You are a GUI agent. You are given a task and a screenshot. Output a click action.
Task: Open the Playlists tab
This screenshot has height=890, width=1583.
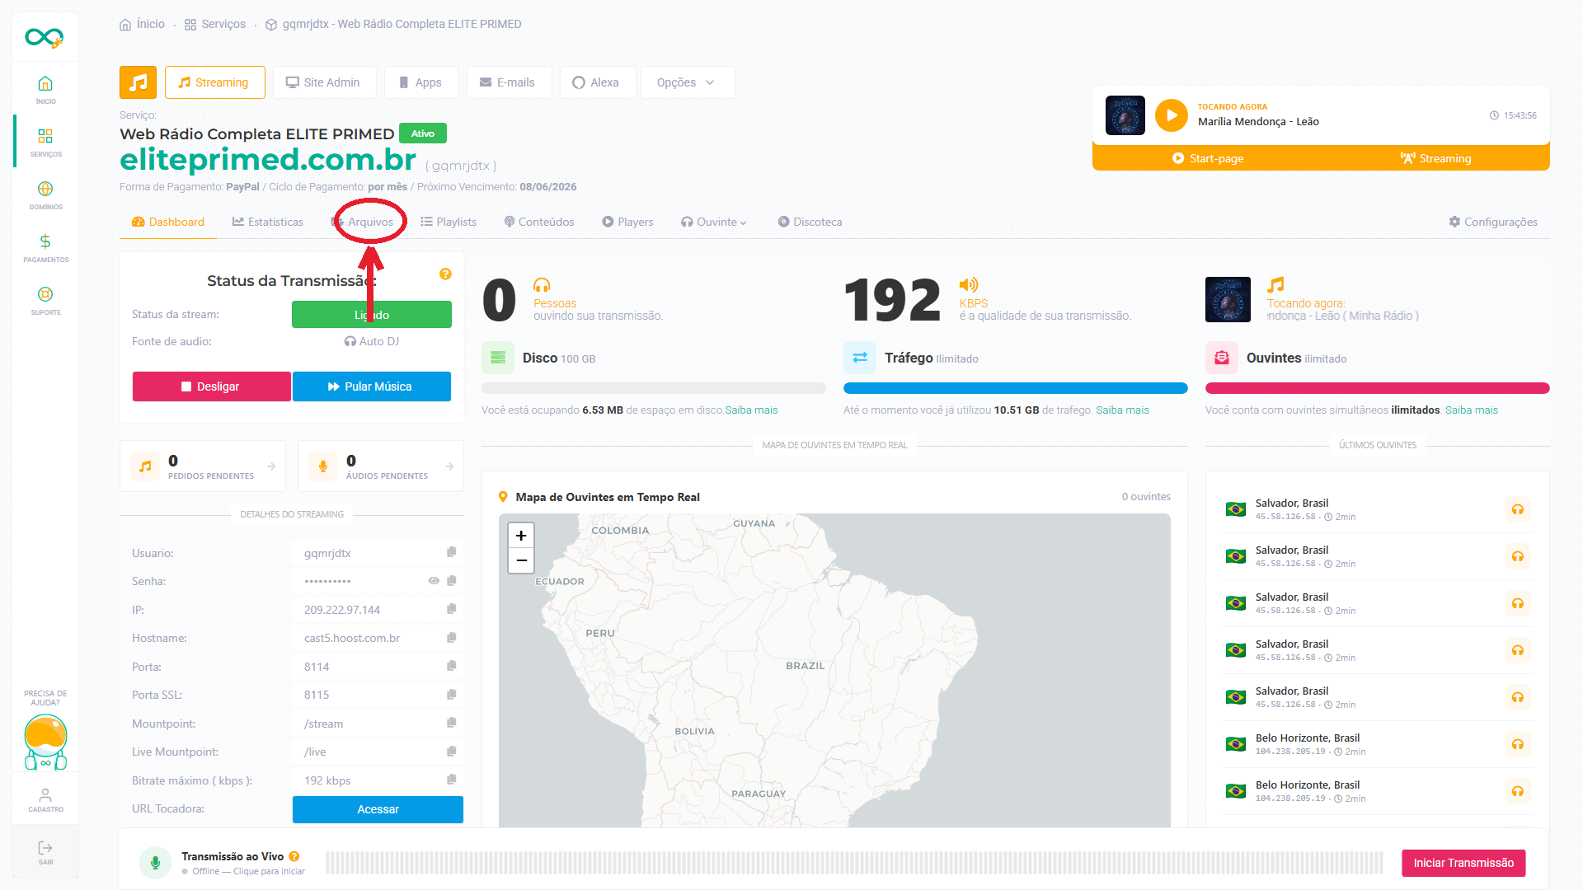point(449,222)
